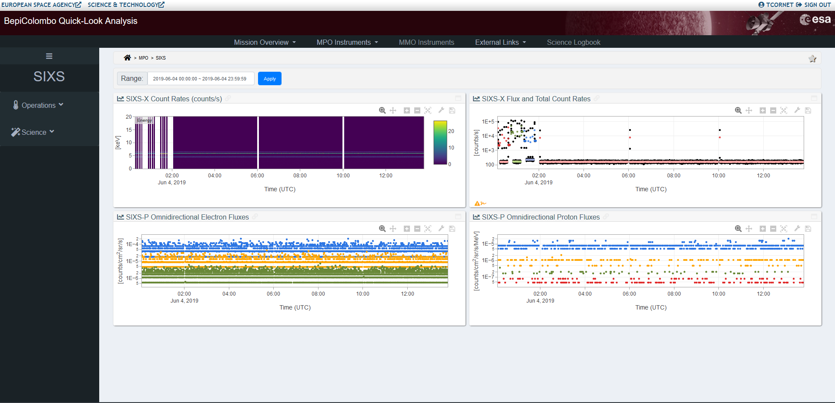Click the date range input field

[201, 79]
